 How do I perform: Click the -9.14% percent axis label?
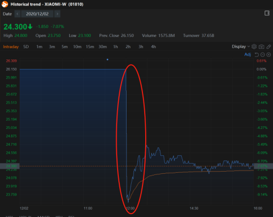(x=262, y=195)
